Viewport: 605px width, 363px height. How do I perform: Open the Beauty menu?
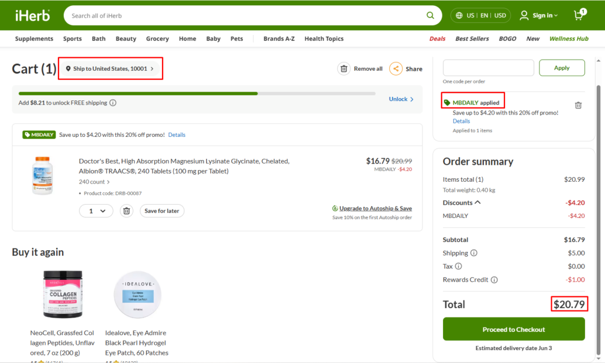pyautogui.click(x=126, y=38)
